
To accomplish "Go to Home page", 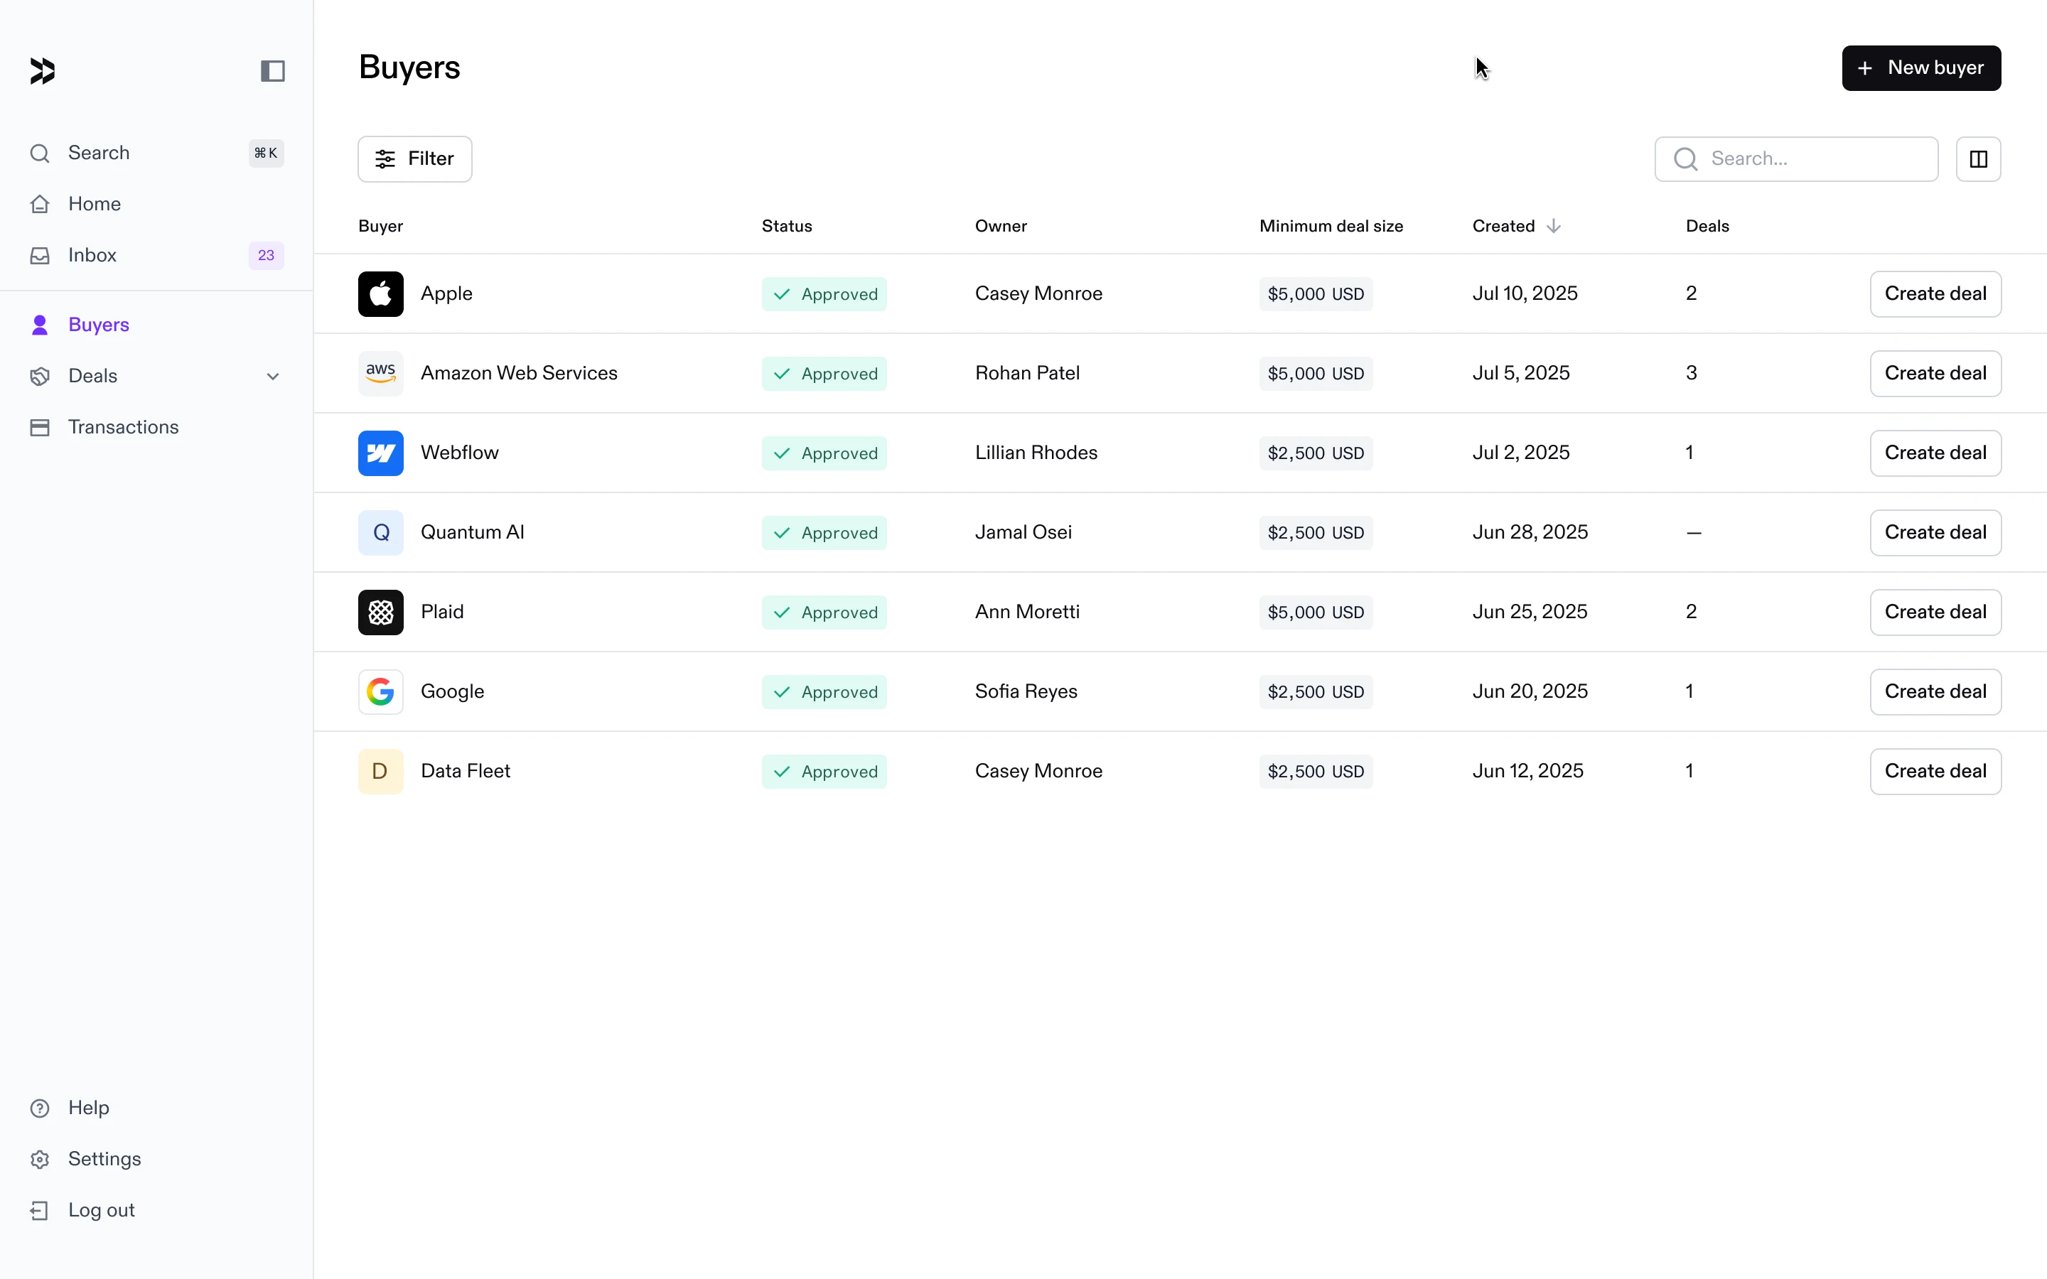I will [156, 204].
